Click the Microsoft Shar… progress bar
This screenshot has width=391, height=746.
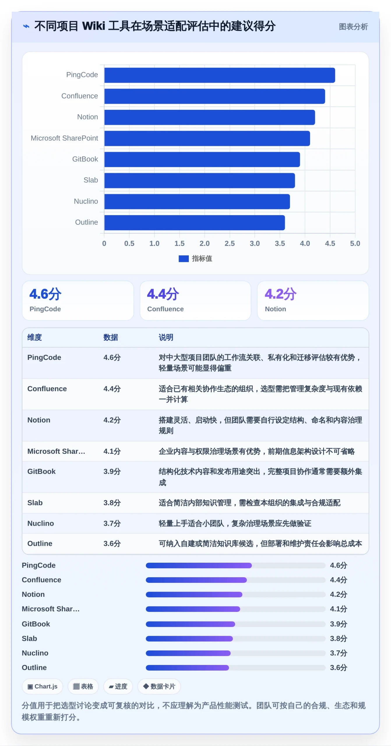[x=235, y=609]
